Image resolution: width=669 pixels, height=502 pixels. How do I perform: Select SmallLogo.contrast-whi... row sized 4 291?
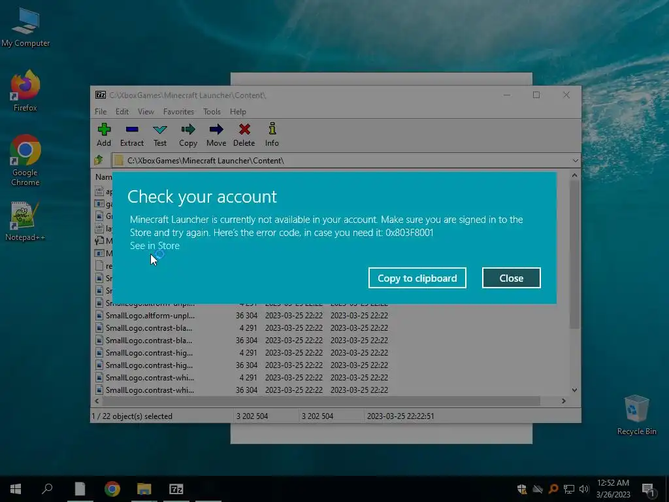[x=242, y=377]
